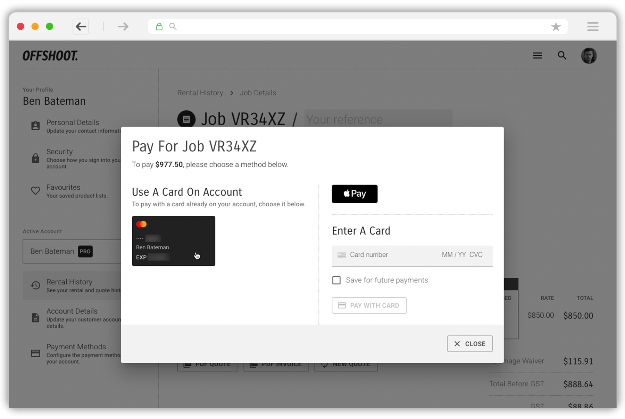Viewport: 625px width, 419px height.
Task: Open Rental History in the sidebar
Action: point(72,285)
